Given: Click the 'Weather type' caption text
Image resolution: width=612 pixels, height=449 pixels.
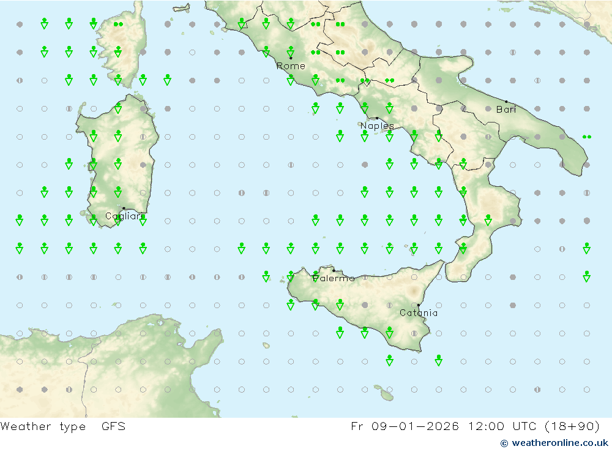Looking at the screenshot, I should (x=43, y=426).
